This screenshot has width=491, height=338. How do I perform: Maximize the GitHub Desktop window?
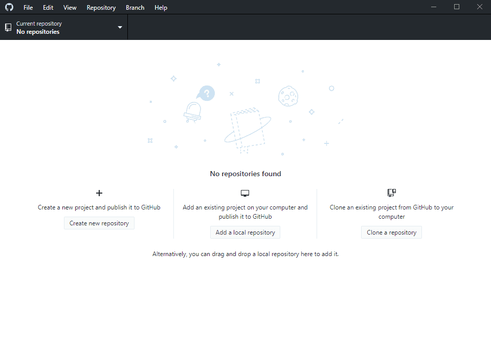(457, 7)
